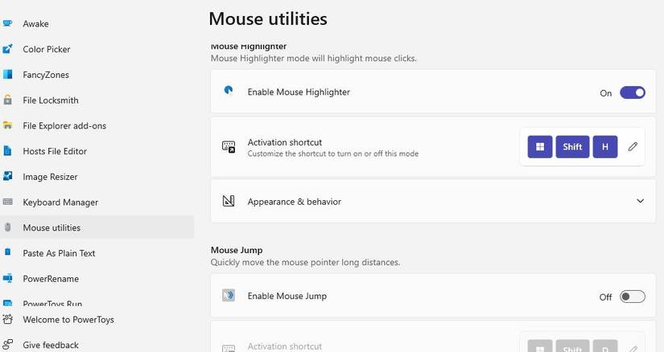Click the chevron next to Appearance & behavior

[640, 201]
